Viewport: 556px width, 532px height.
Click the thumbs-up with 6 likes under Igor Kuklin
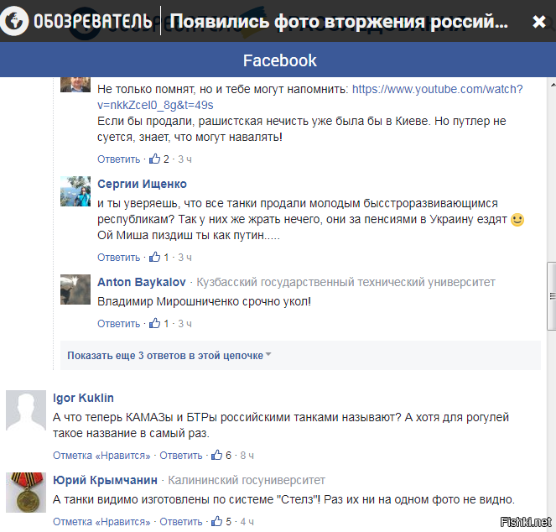pyautogui.click(x=216, y=455)
